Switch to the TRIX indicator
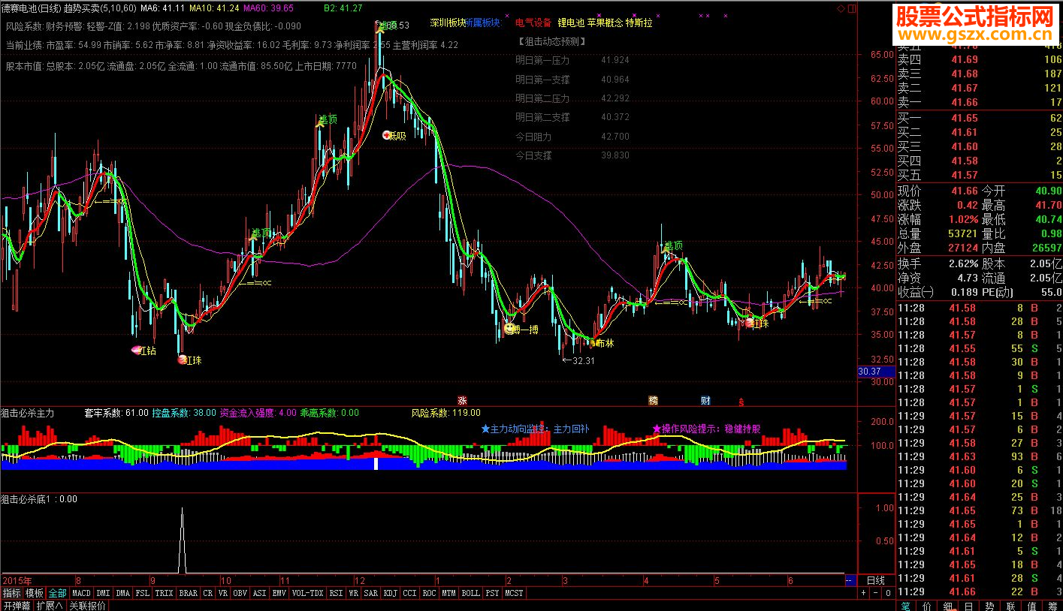 click(x=165, y=593)
